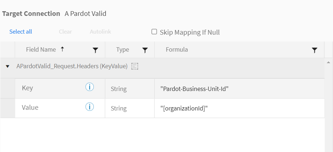The image size is (333, 152).
Task: Select the Key row header cell
Action: click(8, 88)
